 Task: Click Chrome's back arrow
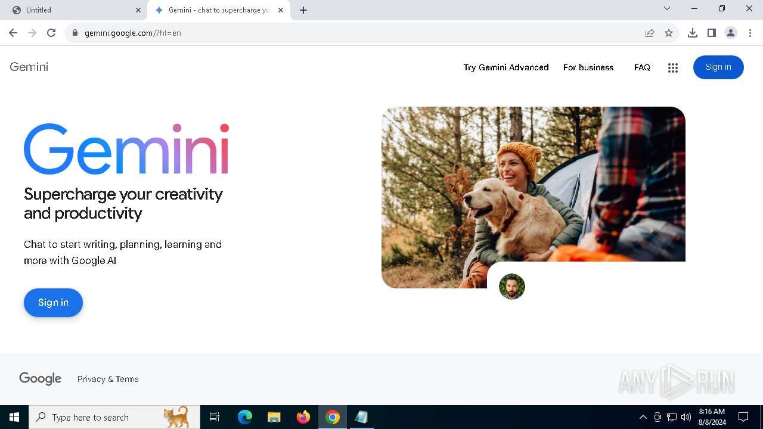click(x=13, y=33)
